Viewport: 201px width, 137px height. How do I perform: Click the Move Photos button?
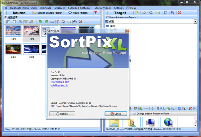coord(78,13)
